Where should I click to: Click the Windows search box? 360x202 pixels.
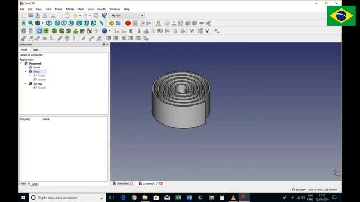67,198
